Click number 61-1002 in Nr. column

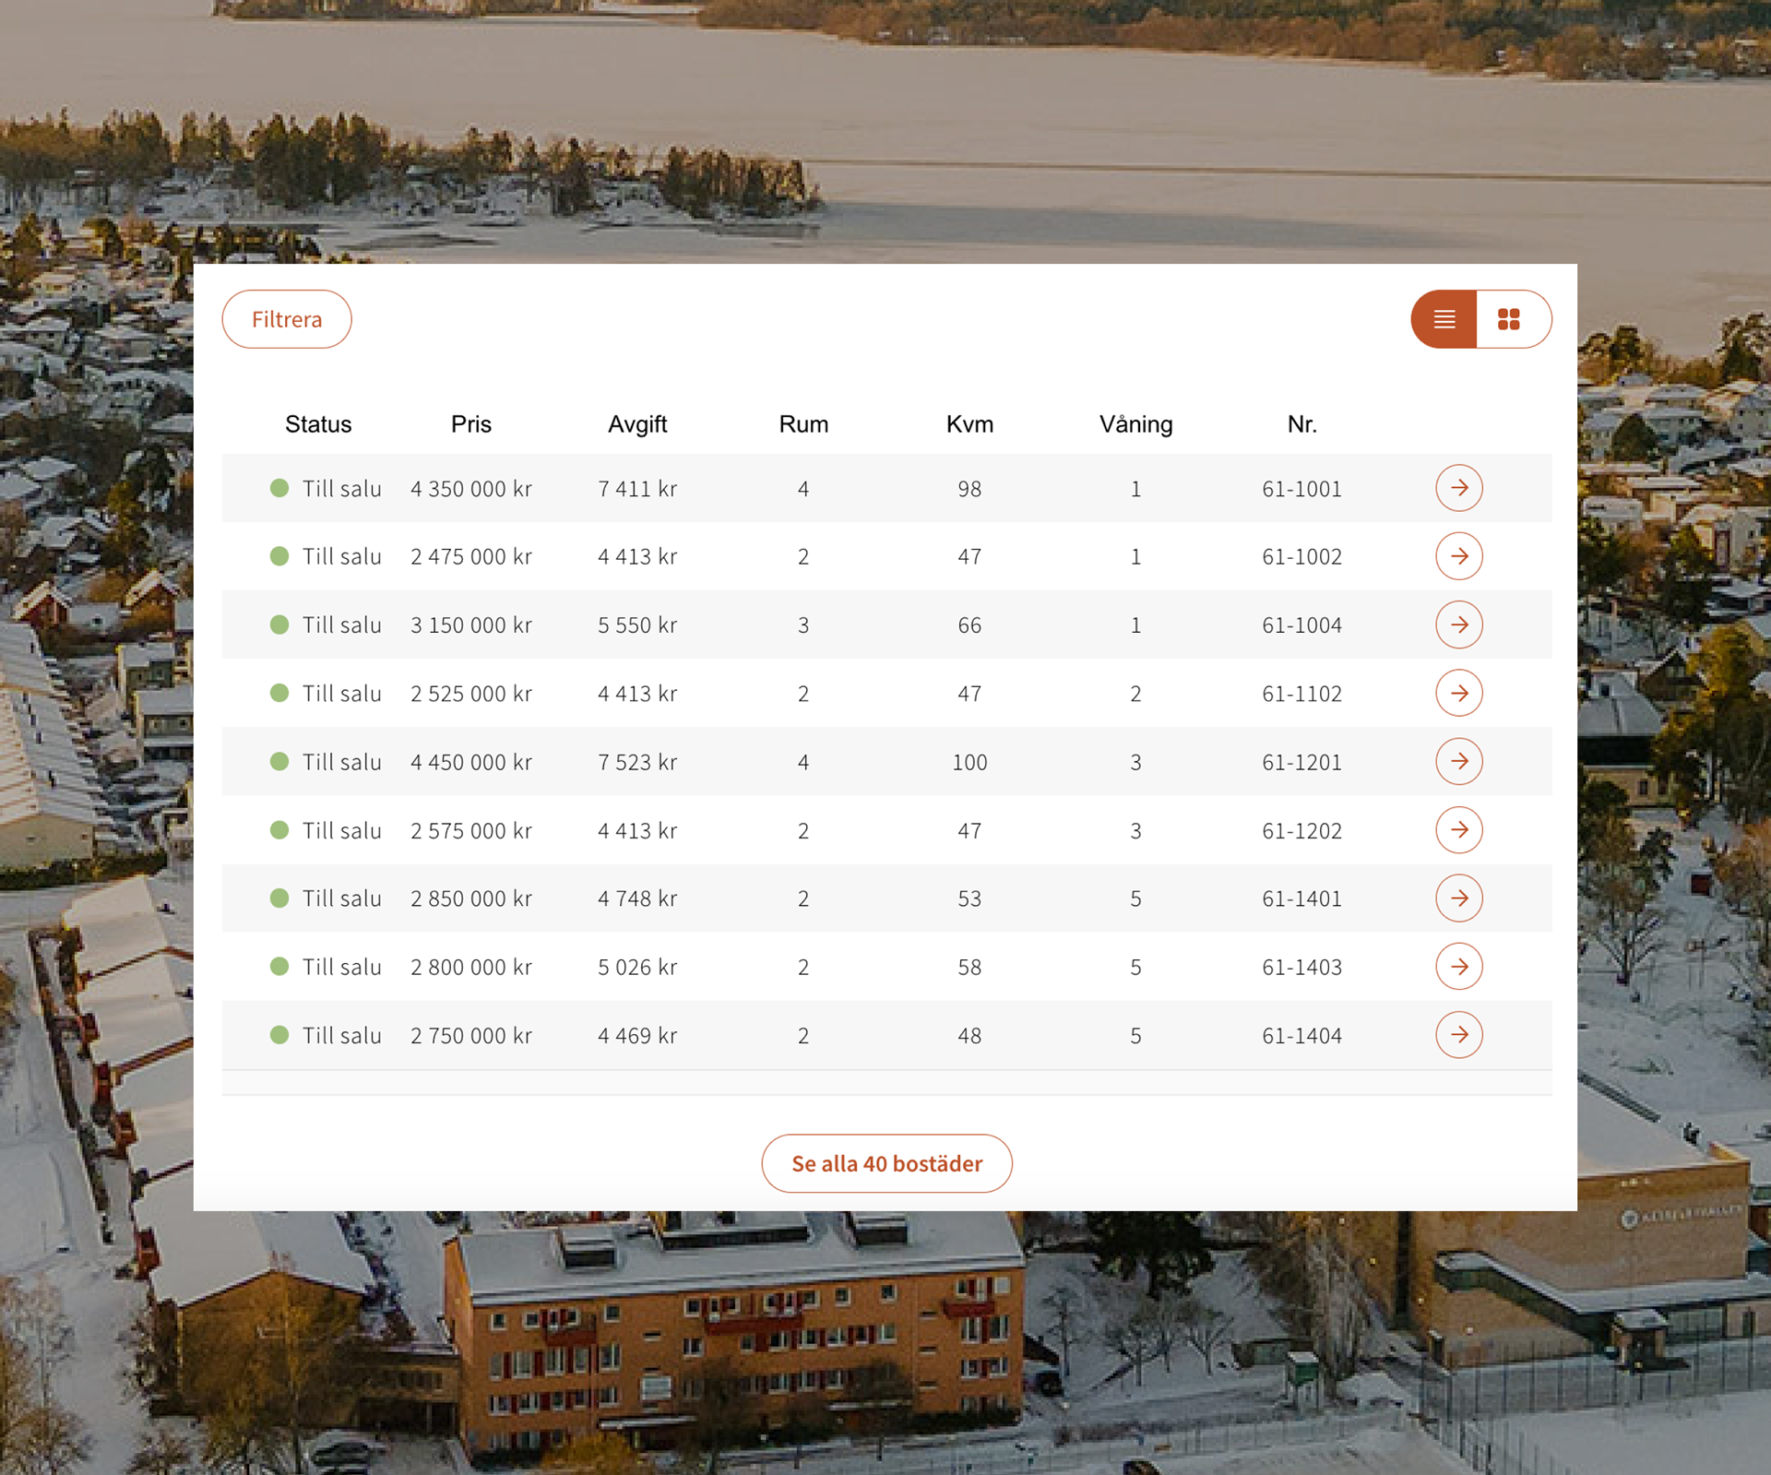(1302, 557)
